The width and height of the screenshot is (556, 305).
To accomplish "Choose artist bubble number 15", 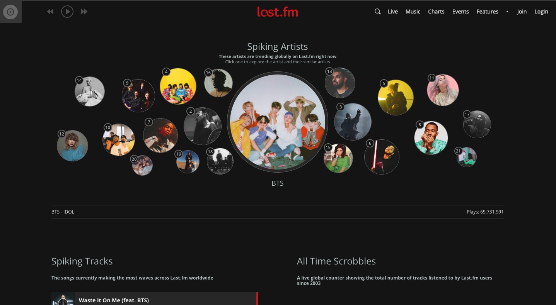I will [338, 158].
